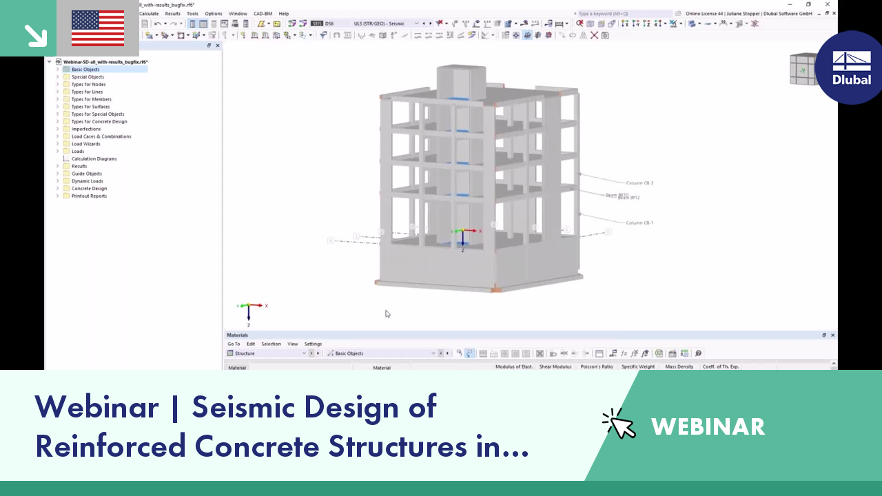882x496 pixels.
Task: Toggle the Navigator panel pin icon
Action: click(x=209, y=45)
